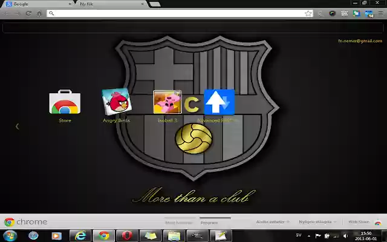This screenshot has height=242, width=387.
Task: Click the Chrome taskbar button
Action: [x=104, y=236]
